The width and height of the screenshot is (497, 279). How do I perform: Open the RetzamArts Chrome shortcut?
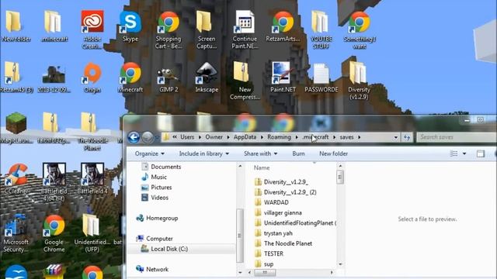(x=283, y=27)
